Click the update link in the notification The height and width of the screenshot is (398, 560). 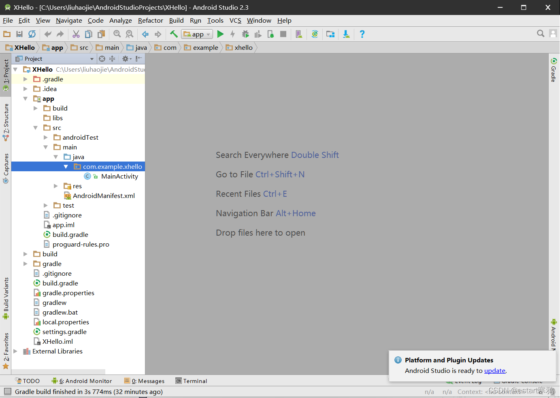(x=495, y=370)
